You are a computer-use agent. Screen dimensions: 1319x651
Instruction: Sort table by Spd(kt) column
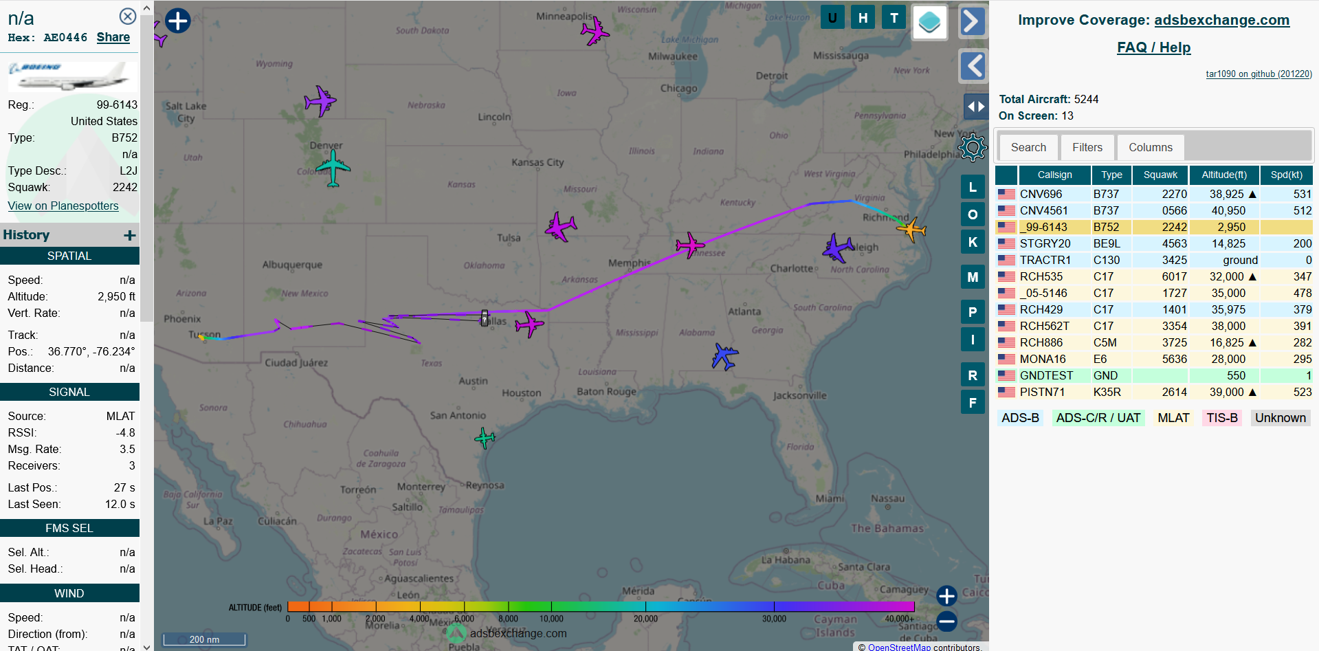(x=1286, y=175)
